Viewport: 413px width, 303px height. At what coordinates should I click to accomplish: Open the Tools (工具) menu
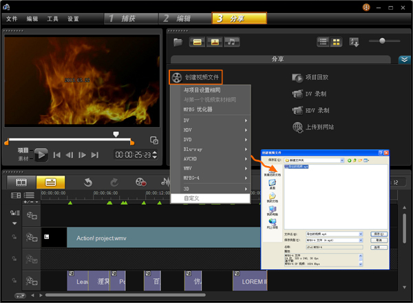[52, 19]
